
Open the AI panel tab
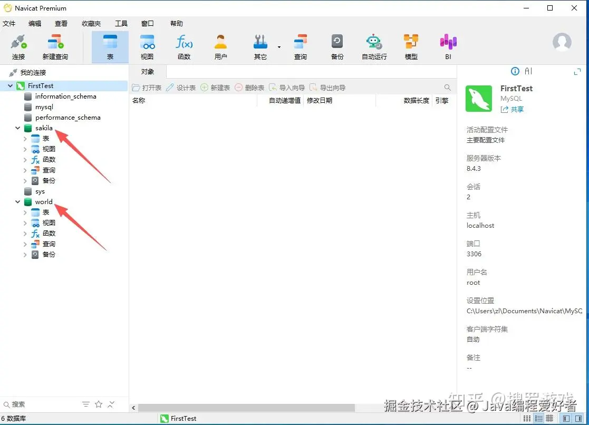click(528, 71)
